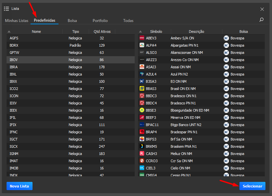The width and height of the screenshot is (272, 196).
Task: Click the ABEV3 Ambev logo icon
Action: click(x=142, y=38)
